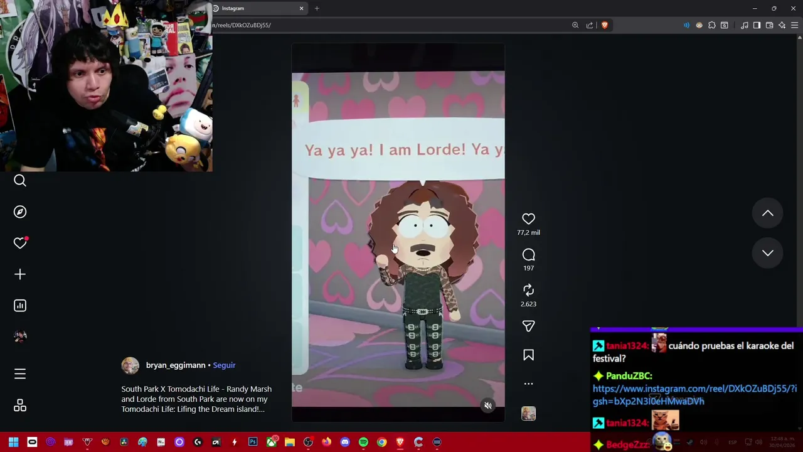The height and width of the screenshot is (452, 803).
Task: Open the Also from Meta icon
Action: coord(20,406)
